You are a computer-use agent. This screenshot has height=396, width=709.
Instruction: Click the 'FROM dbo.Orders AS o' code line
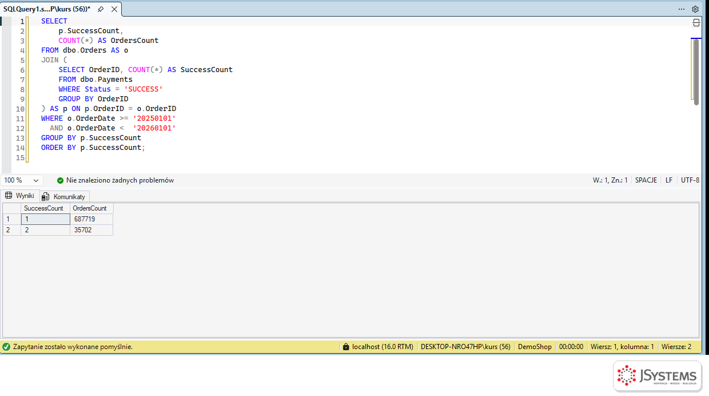click(x=85, y=50)
